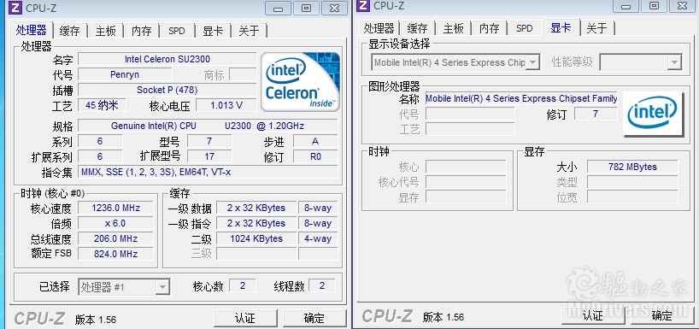This screenshot has height=329, width=699.
Task: Click the CPU-Z icon in right window title bar
Action: pyautogui.click(x=363, y=5)
